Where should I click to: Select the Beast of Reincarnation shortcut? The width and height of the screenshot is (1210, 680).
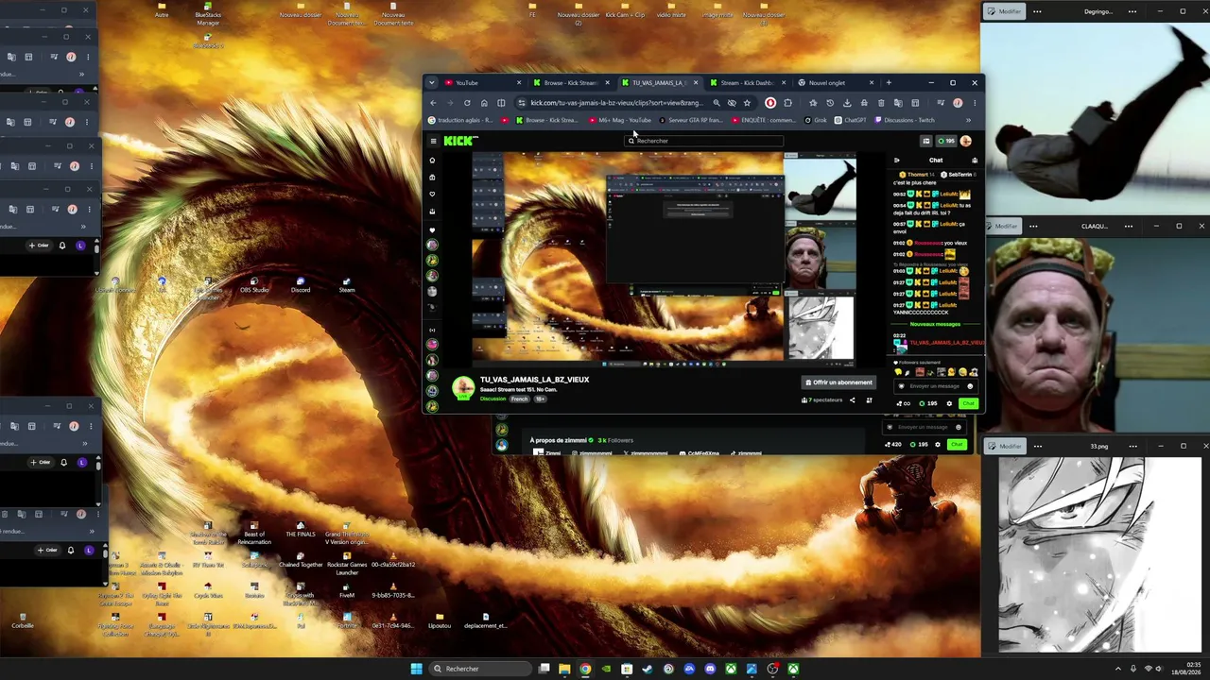coord(254,535)
